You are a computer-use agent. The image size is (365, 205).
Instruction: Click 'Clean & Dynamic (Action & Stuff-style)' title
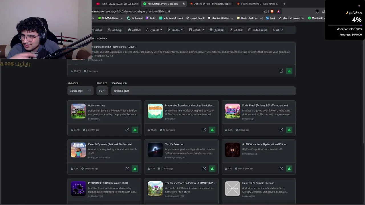(110, 144)
